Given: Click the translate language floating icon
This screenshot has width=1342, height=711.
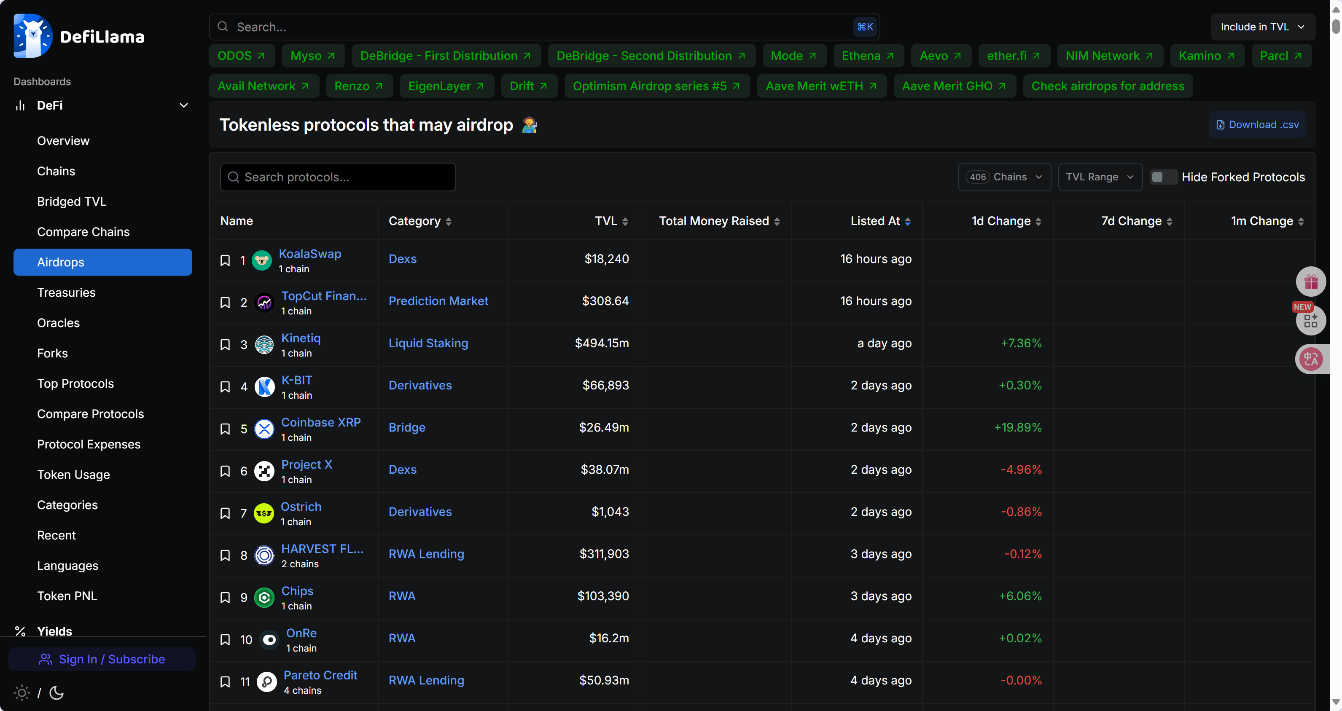Looking at the screenshot, I should [x=1311, y=360].
